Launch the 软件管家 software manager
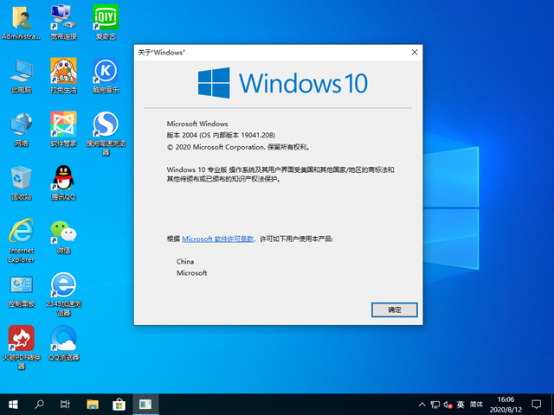This screenshot has height=415, width=554. (63, 130)
